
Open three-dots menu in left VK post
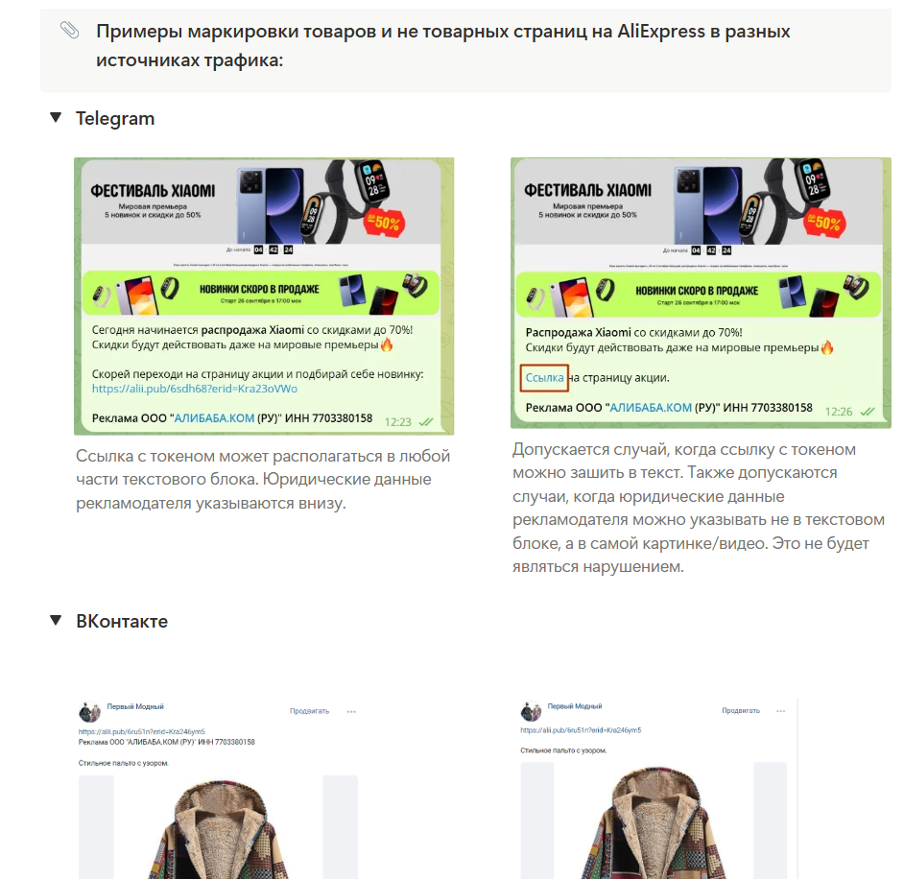click(x=351, y=712)
